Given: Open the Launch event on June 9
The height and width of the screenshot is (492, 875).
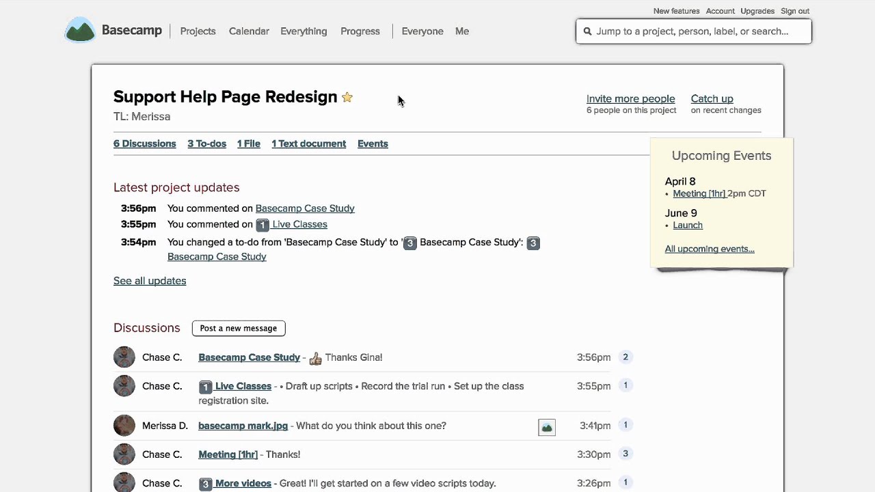Looking at the screenshot, I should coord(688,225).
